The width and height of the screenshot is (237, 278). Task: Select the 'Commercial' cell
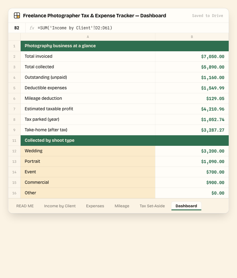tap(88, 183)
